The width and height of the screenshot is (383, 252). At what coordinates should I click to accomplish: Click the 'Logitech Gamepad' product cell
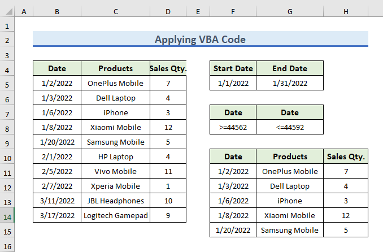click(x=115, y=215)
